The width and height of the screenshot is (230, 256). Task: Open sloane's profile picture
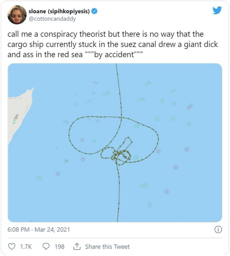17,14
